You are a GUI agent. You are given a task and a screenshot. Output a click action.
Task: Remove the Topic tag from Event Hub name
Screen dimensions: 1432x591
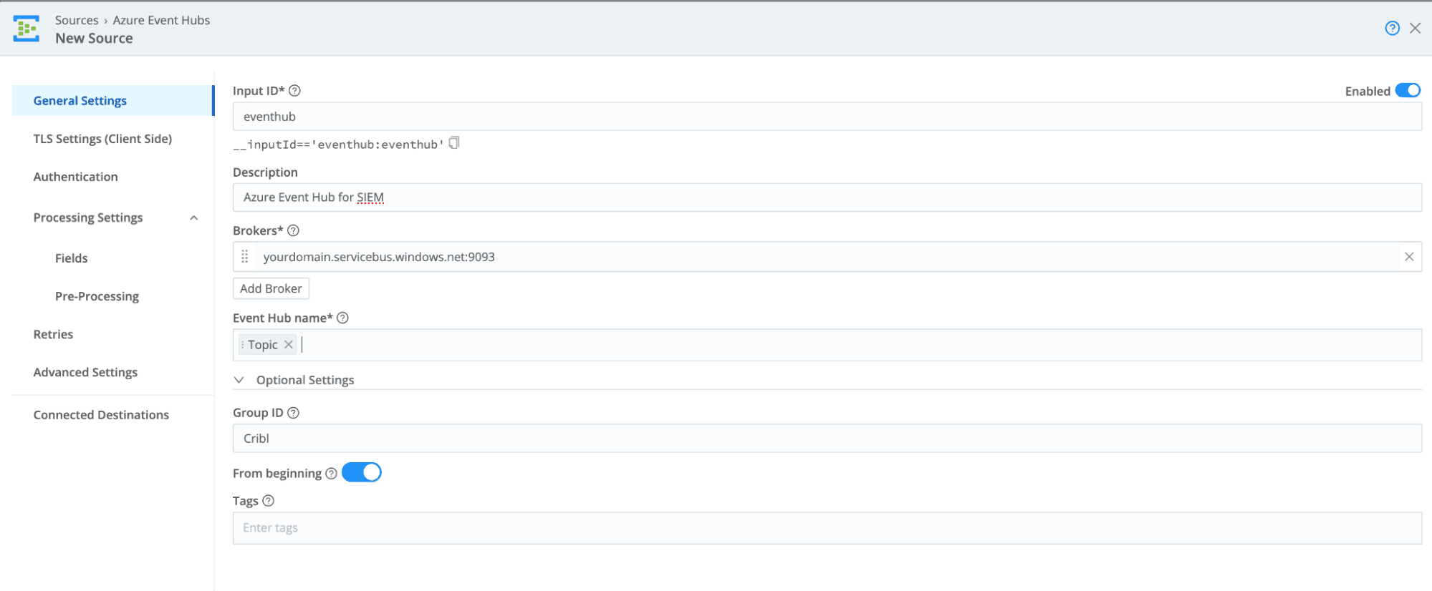288,344
